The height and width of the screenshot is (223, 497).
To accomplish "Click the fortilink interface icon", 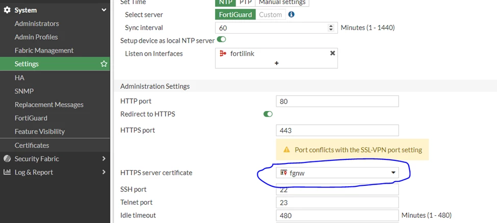I will click(223, 53).
